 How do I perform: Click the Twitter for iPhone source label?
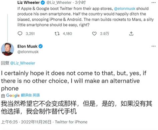click(71, 122)
